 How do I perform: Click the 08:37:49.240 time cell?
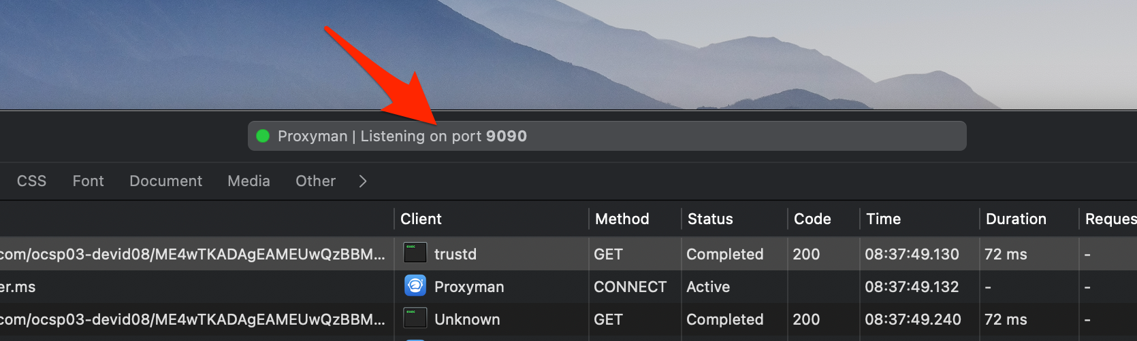tap(913, 319)
